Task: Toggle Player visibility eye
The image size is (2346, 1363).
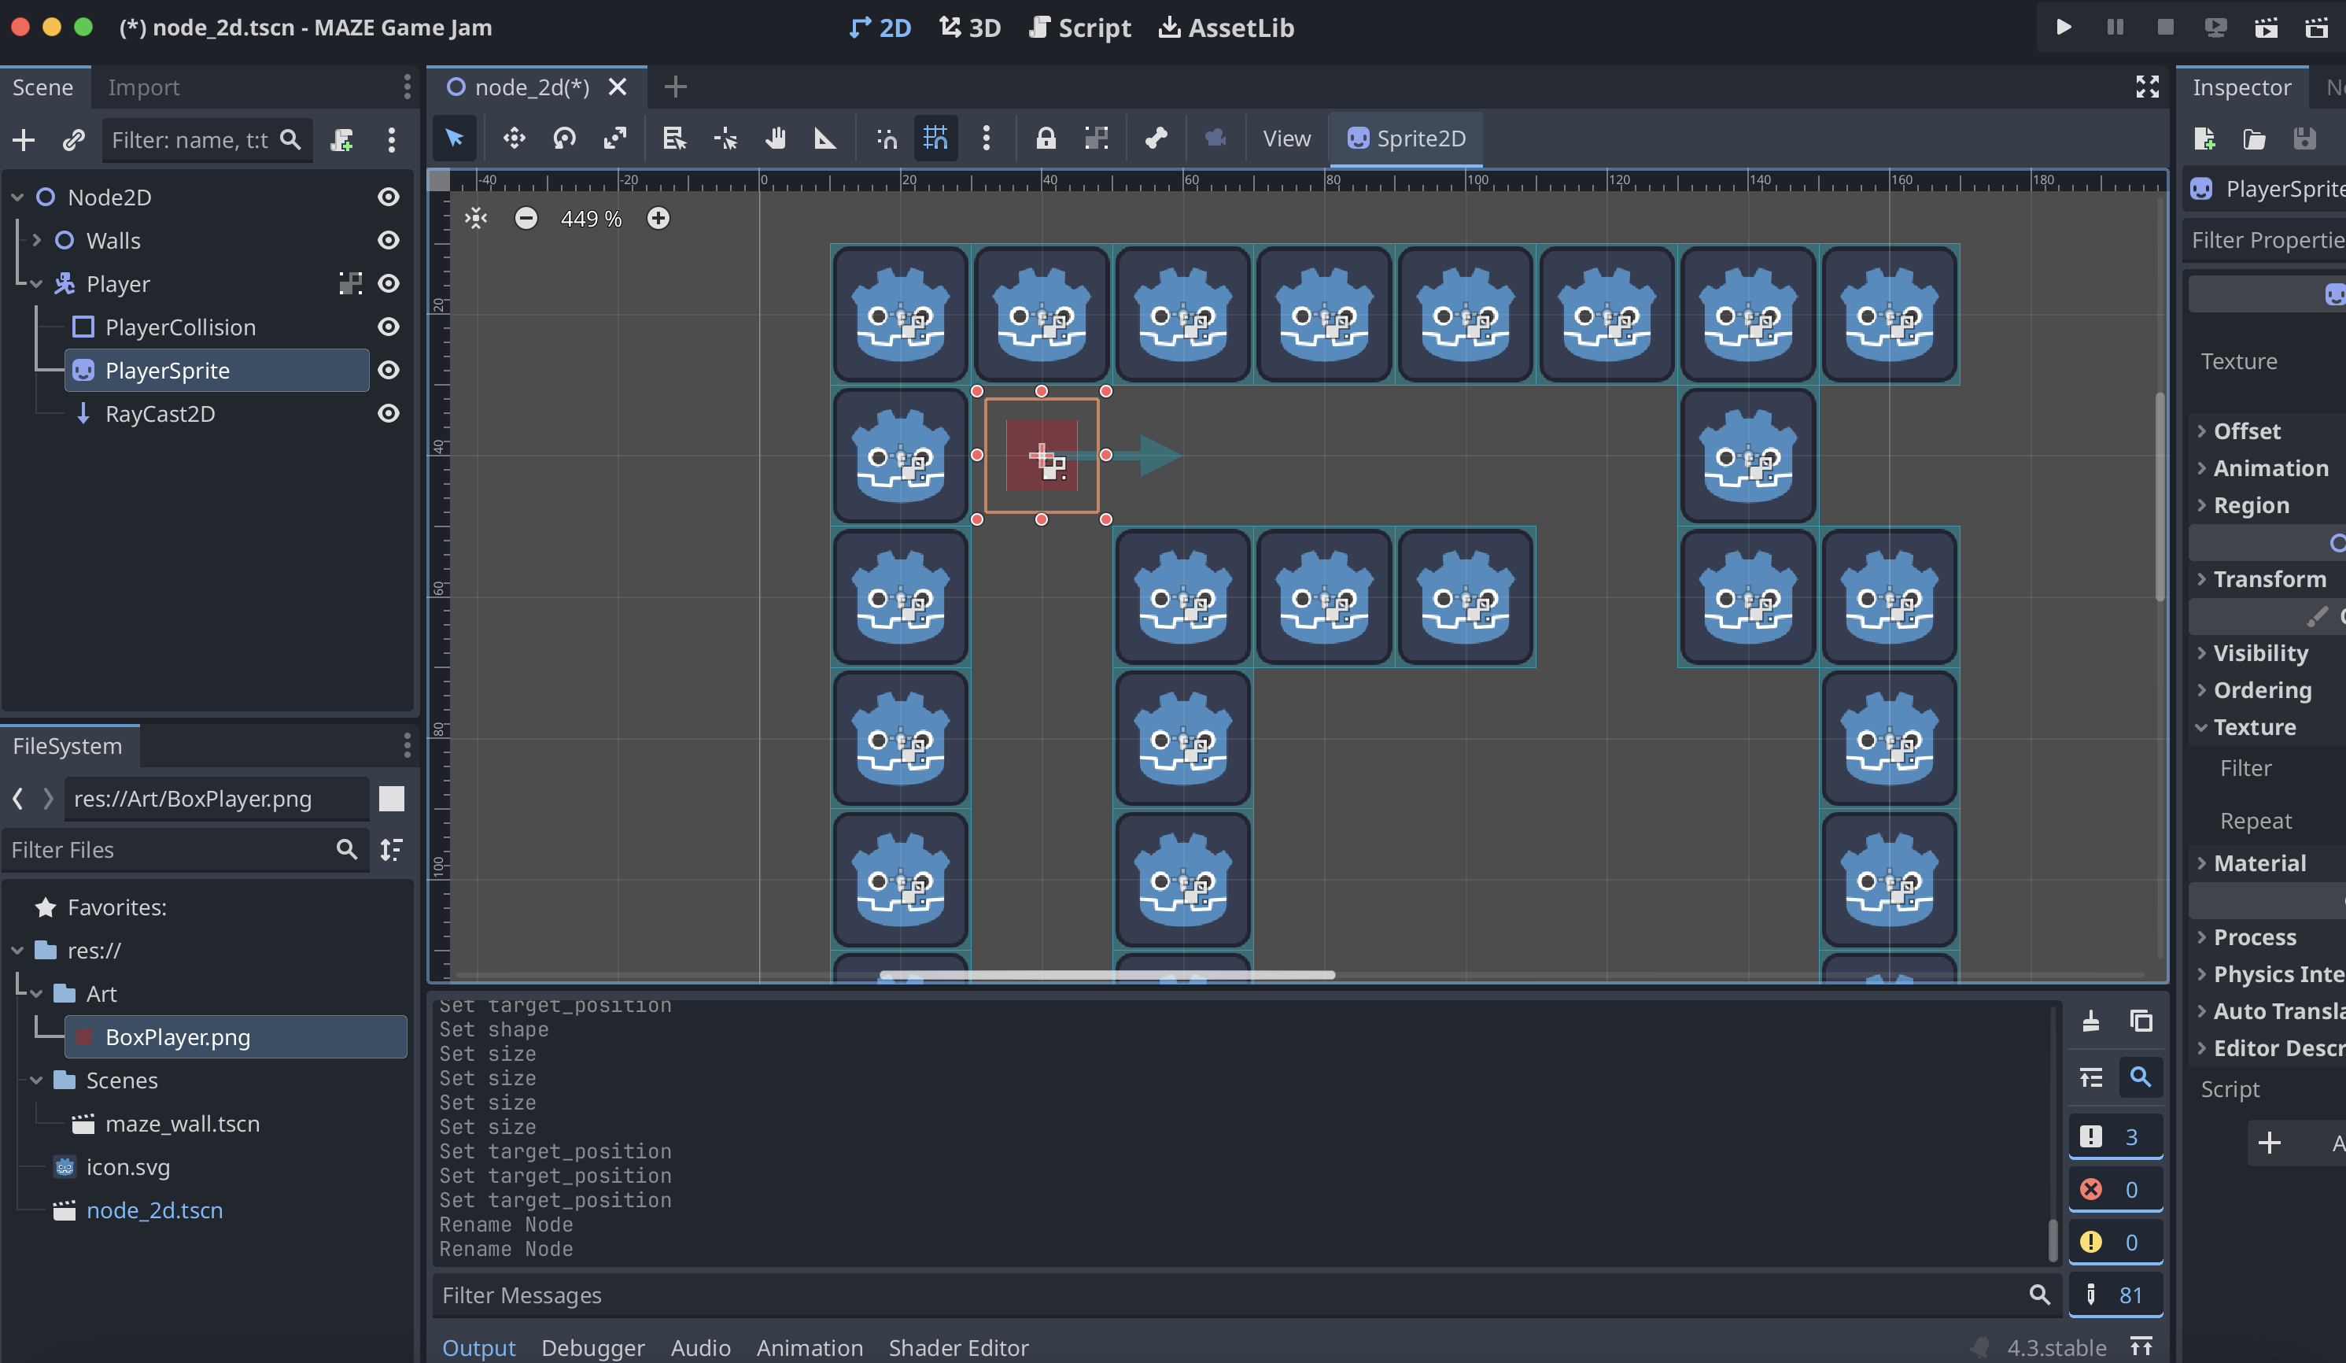Action: click(388, 283)
